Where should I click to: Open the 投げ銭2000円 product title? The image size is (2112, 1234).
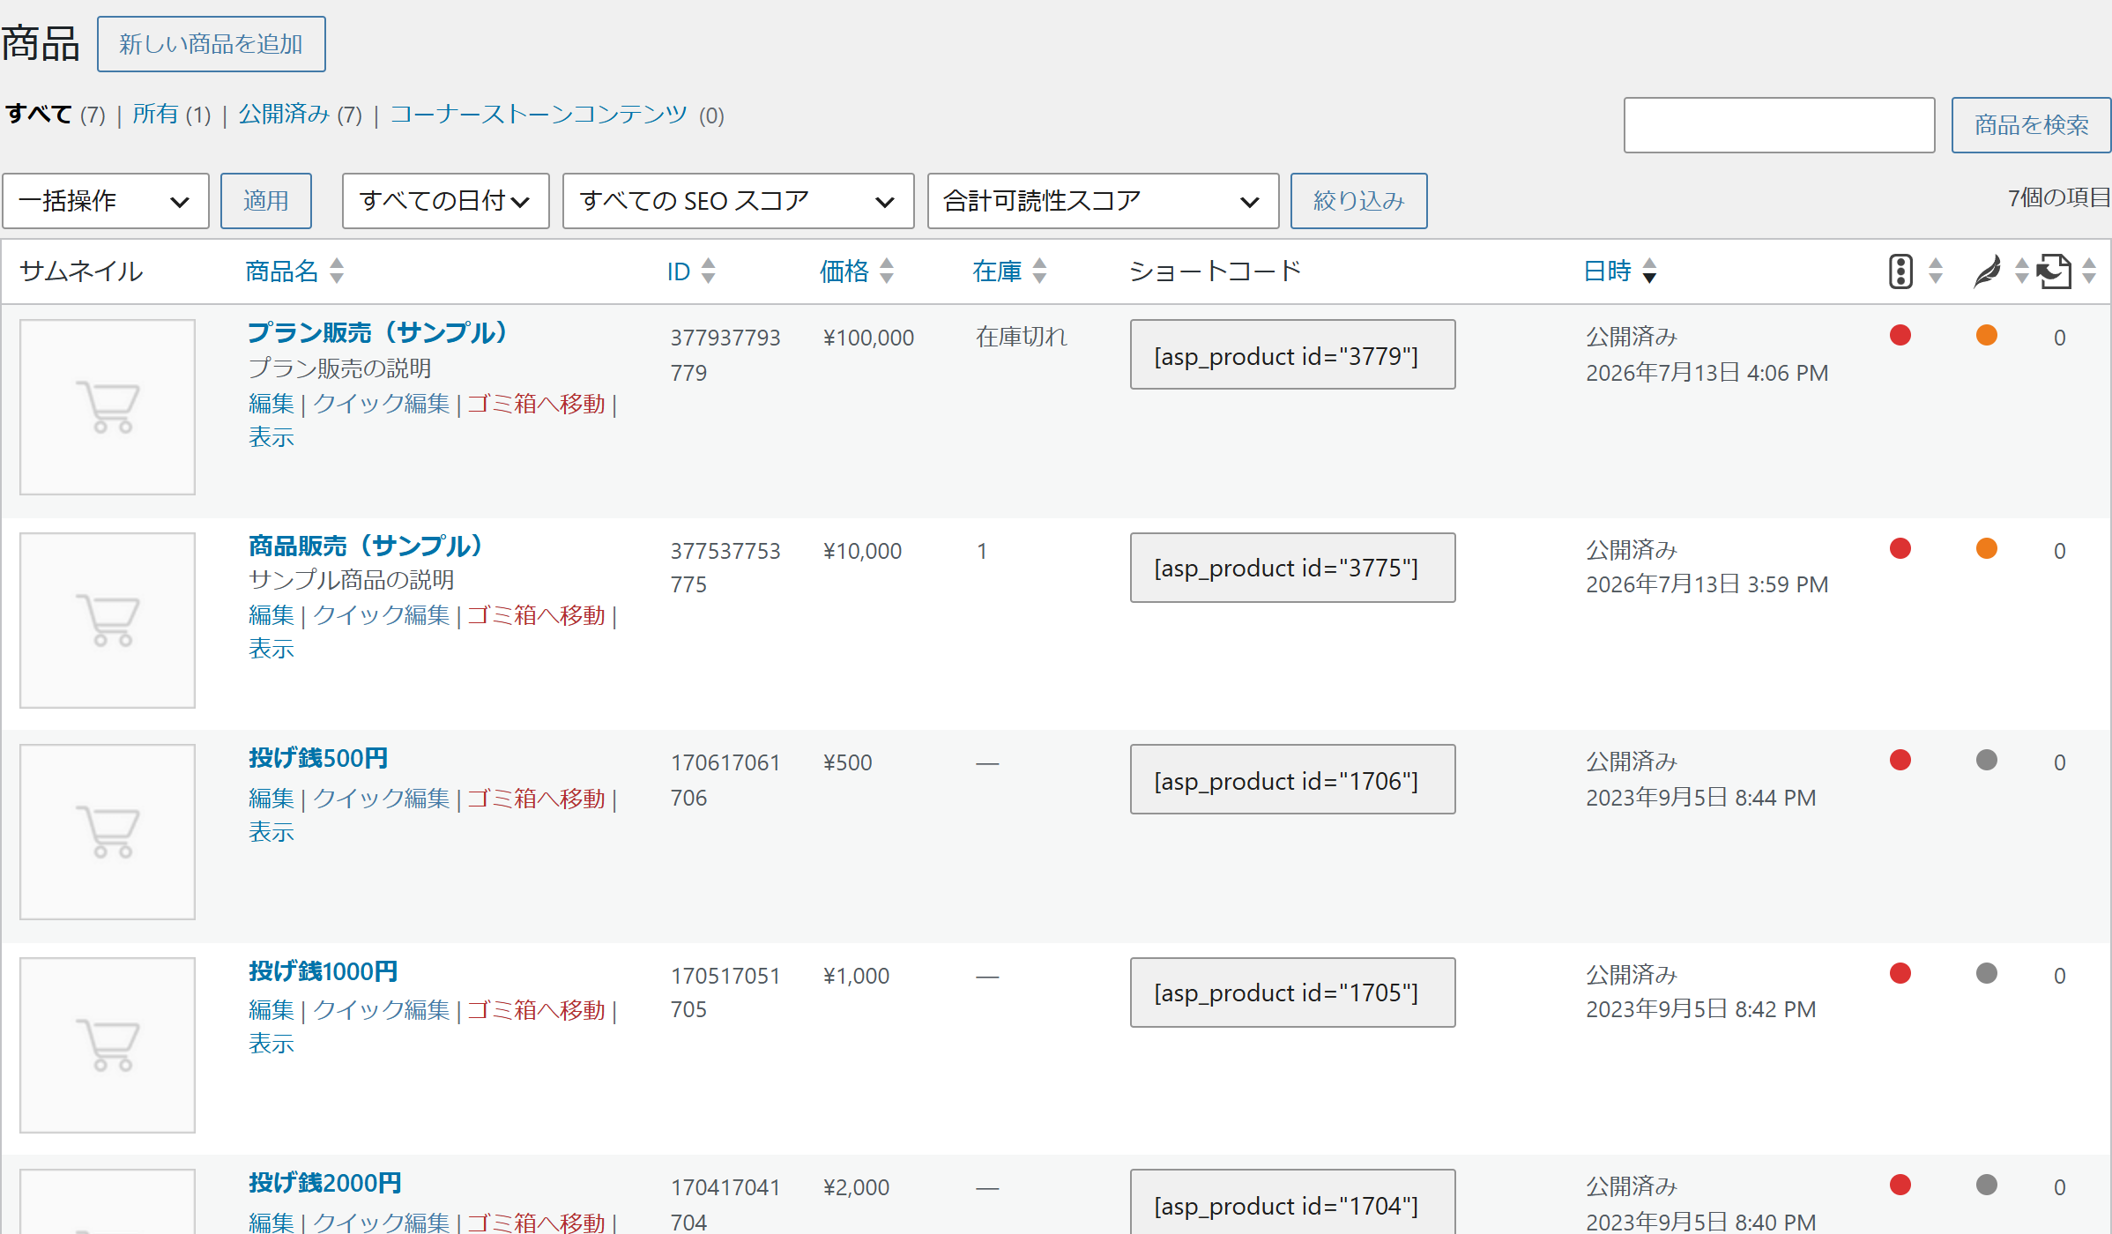(x=325, y=1183)
